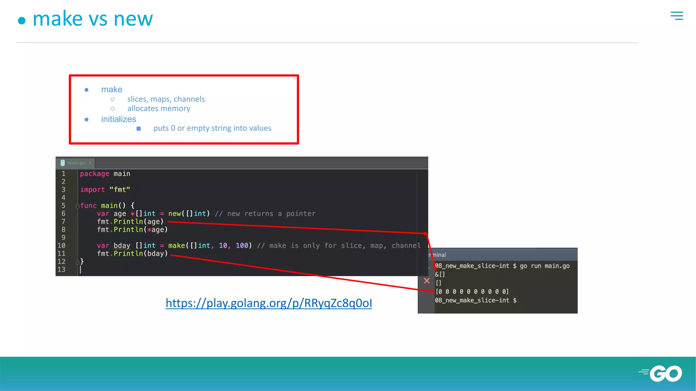Click fmt.Println(bday) on line 11
The height and width of the screenshot is (391, 696).
[132, 254]
